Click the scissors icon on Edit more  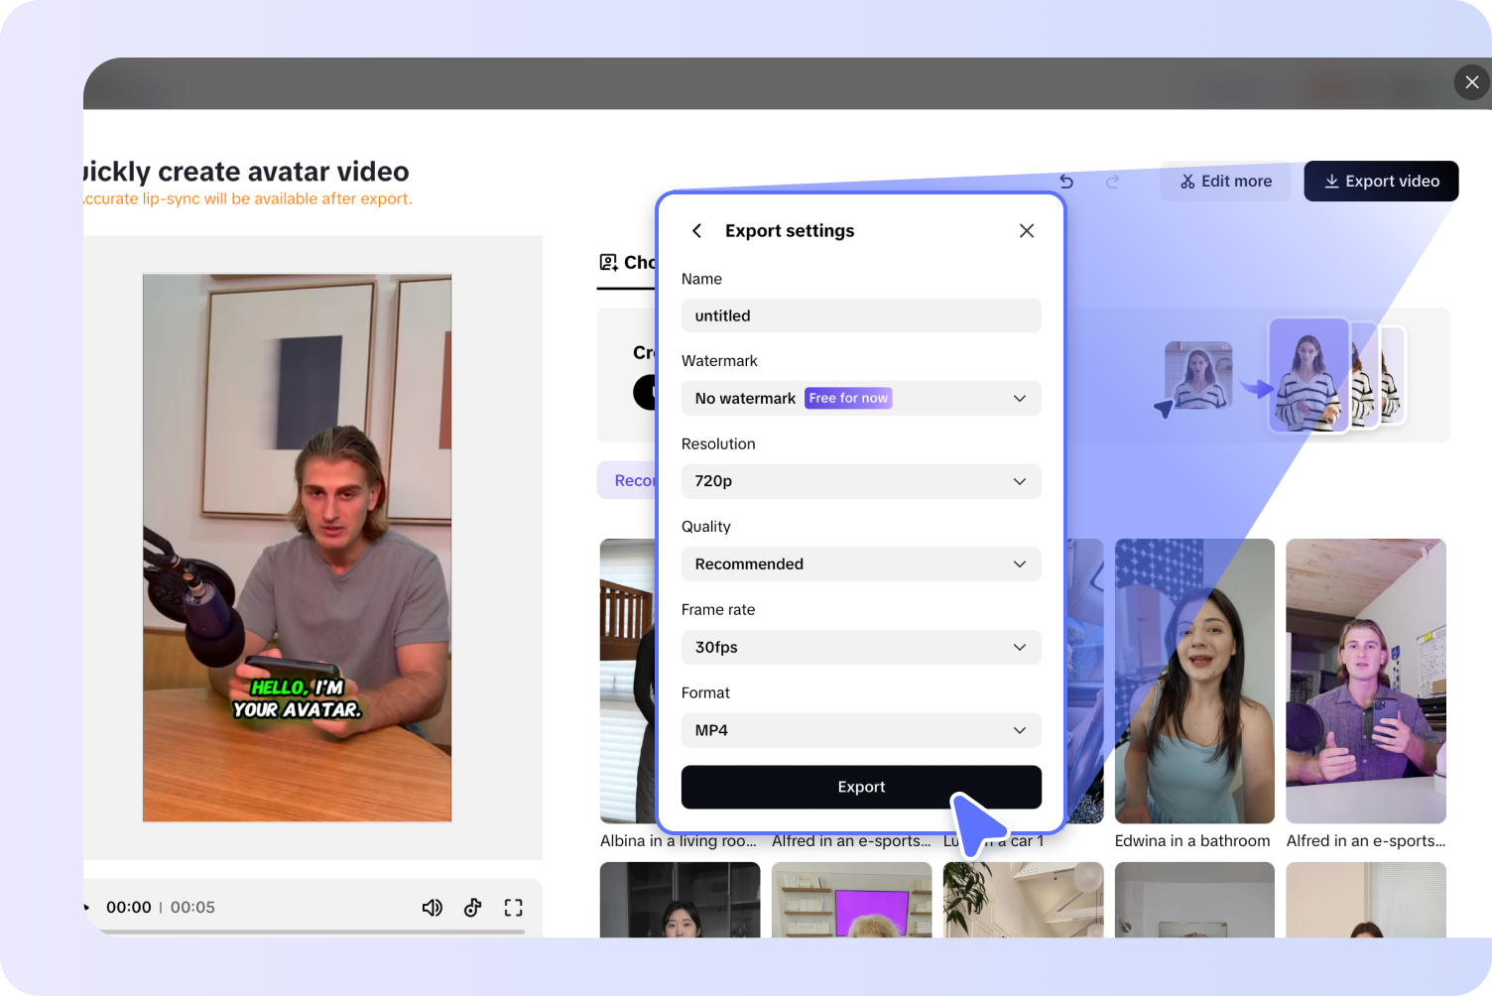tap(1186, 181)
